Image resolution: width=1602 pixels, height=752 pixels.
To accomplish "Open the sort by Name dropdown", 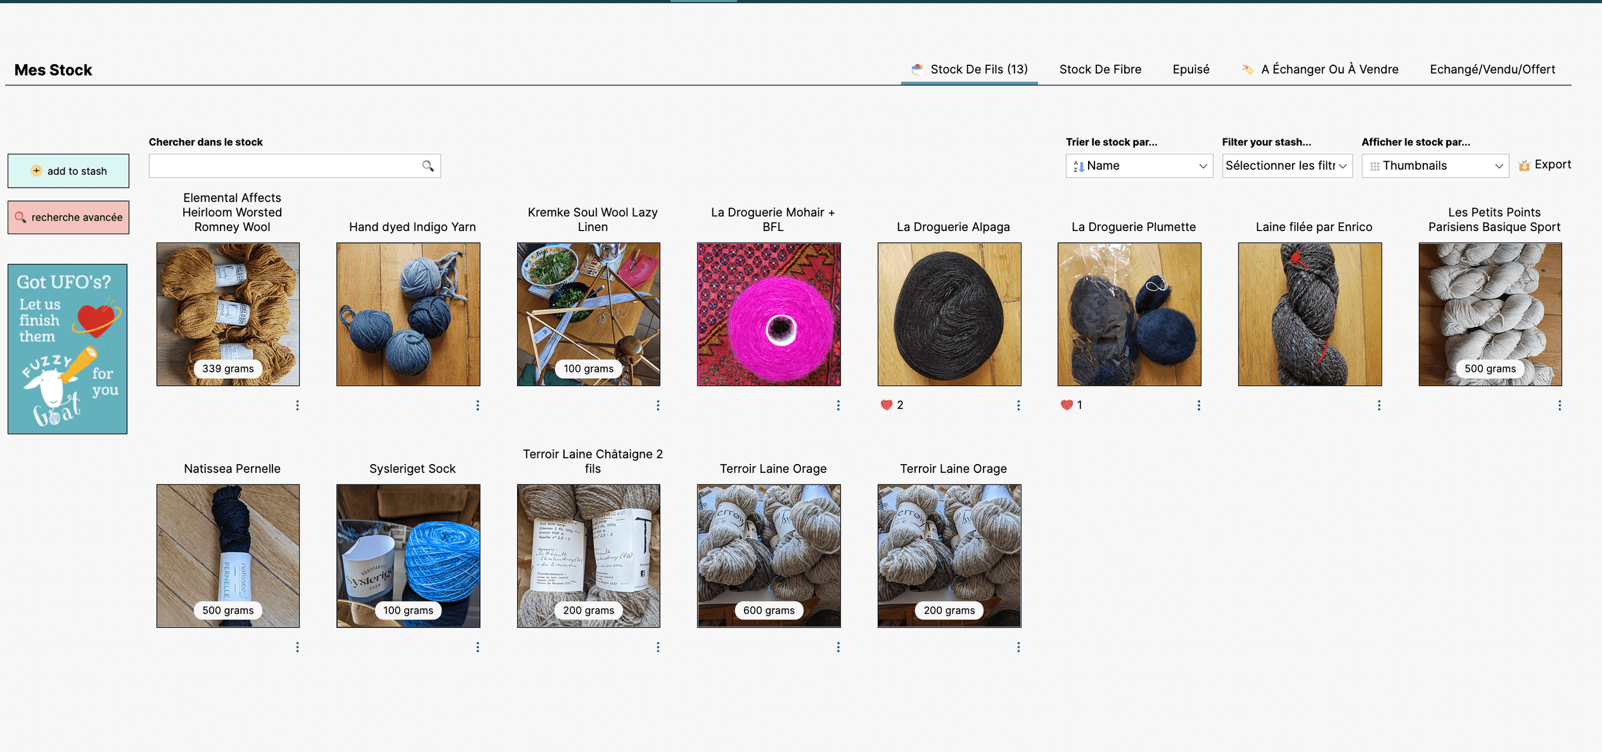I will [x=1139, y=166].
